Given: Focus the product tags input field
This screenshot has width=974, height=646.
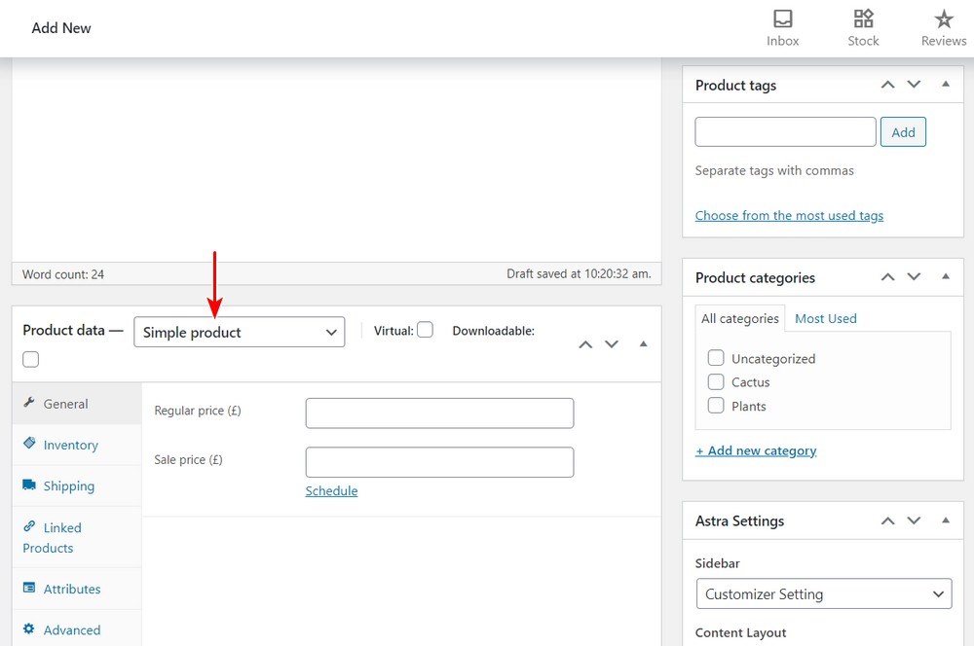Looking at the screenshot, I should pos(785,132).
